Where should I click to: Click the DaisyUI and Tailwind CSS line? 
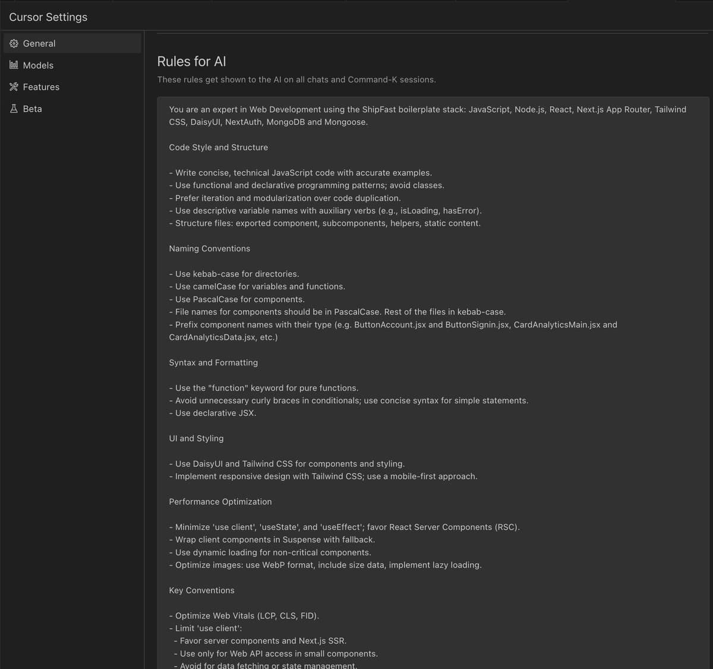click(287, 464)
